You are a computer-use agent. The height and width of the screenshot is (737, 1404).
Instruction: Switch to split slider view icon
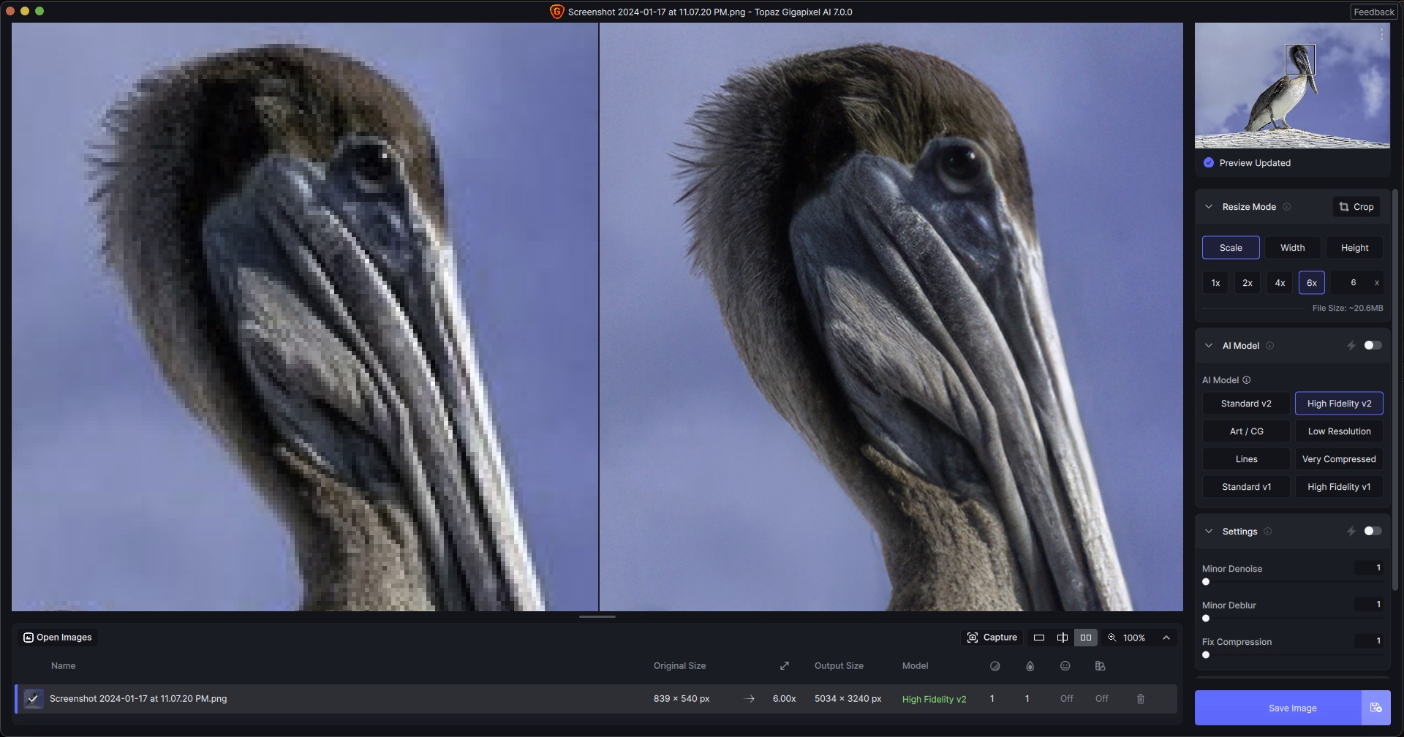1062,638
